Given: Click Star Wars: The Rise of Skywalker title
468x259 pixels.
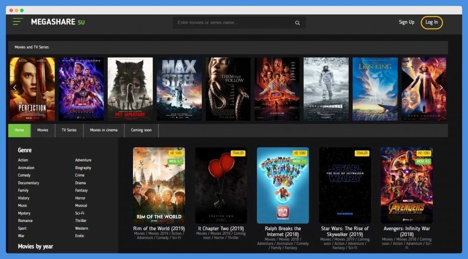Looking at the screenshot, I should 345,231.
